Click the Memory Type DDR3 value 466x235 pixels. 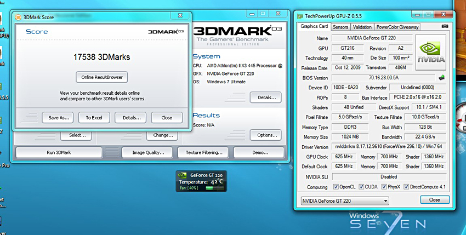click(x=350, y=127)
